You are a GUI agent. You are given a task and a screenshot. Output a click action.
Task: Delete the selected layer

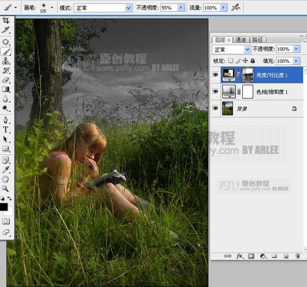coord(298,256)
